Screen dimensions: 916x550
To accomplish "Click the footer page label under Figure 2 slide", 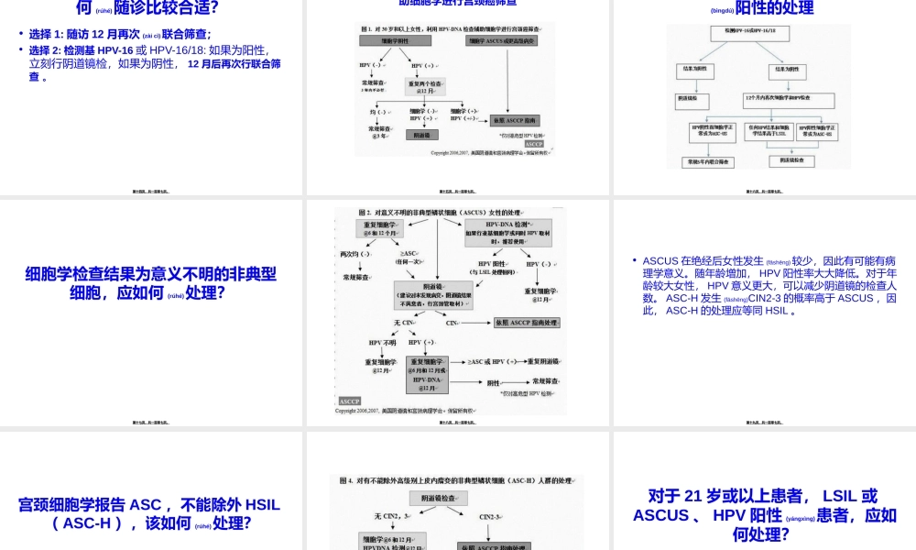I will click(x=458, y=422).
